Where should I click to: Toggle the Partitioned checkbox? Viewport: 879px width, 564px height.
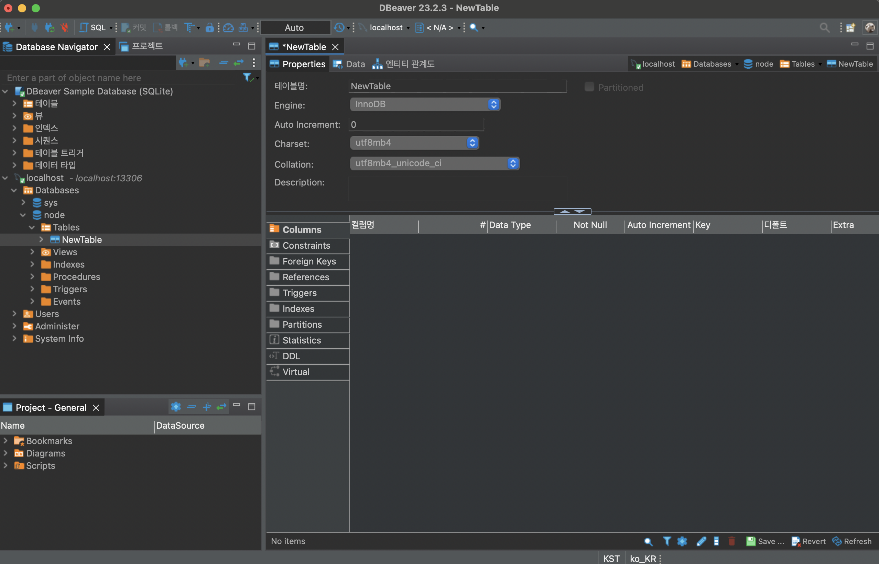click(589, 87)
